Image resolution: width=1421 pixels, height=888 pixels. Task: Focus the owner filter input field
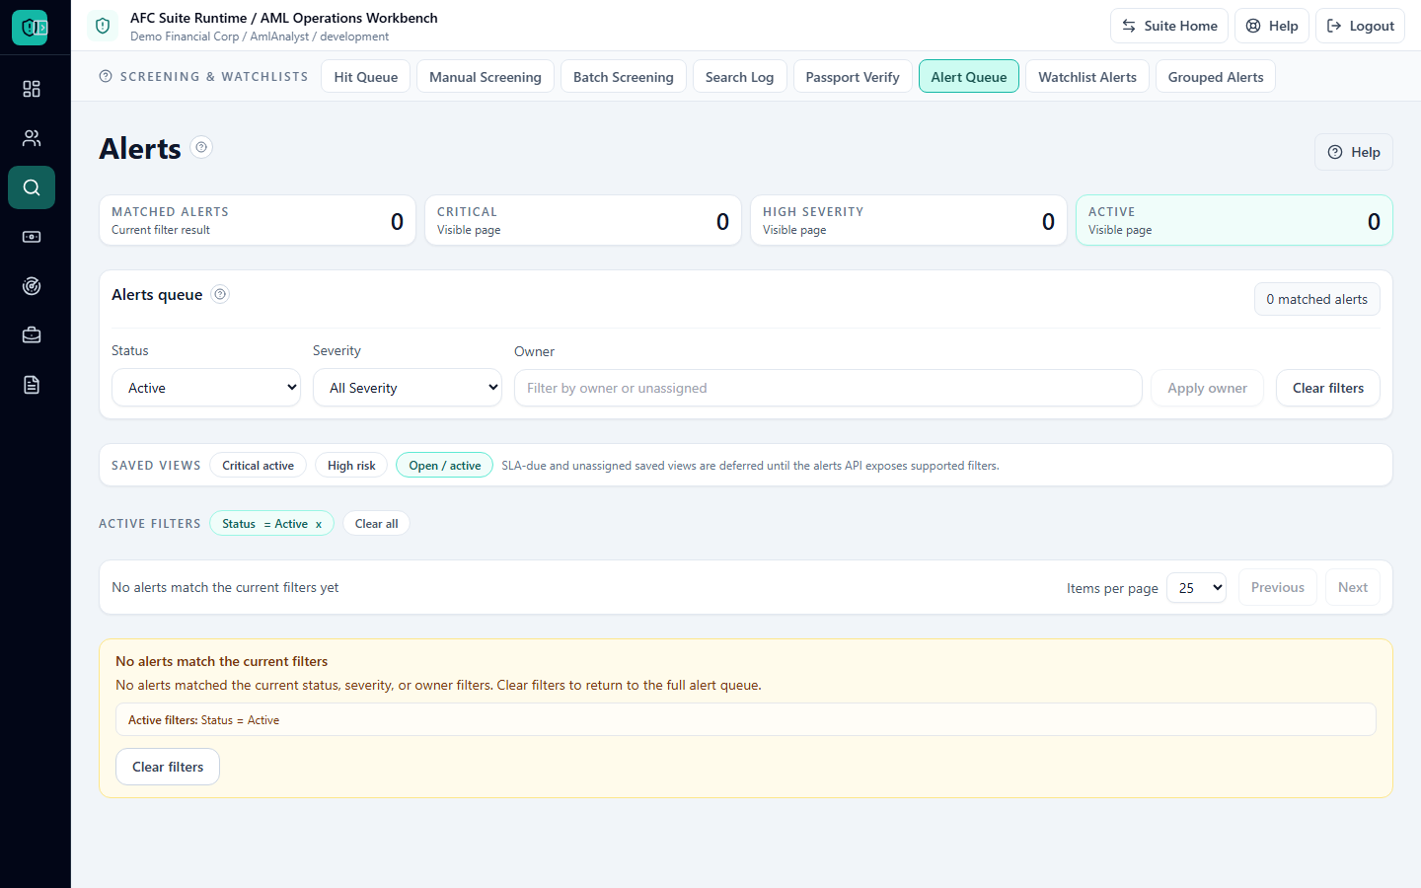tap(828, 388)
